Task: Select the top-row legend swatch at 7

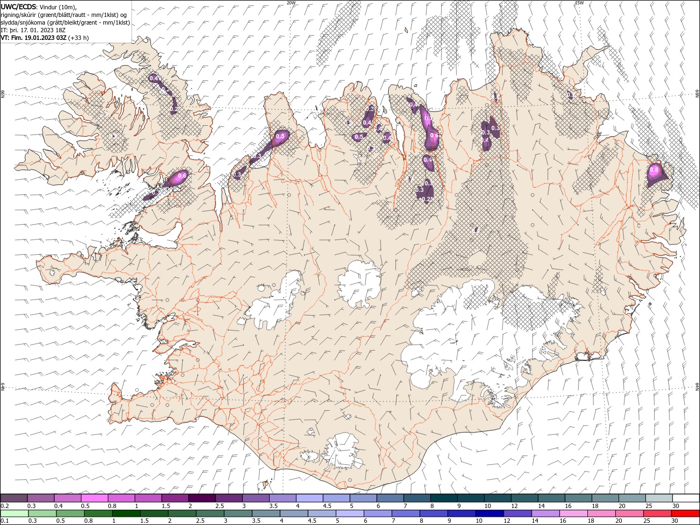Action: tap(417, 498)
